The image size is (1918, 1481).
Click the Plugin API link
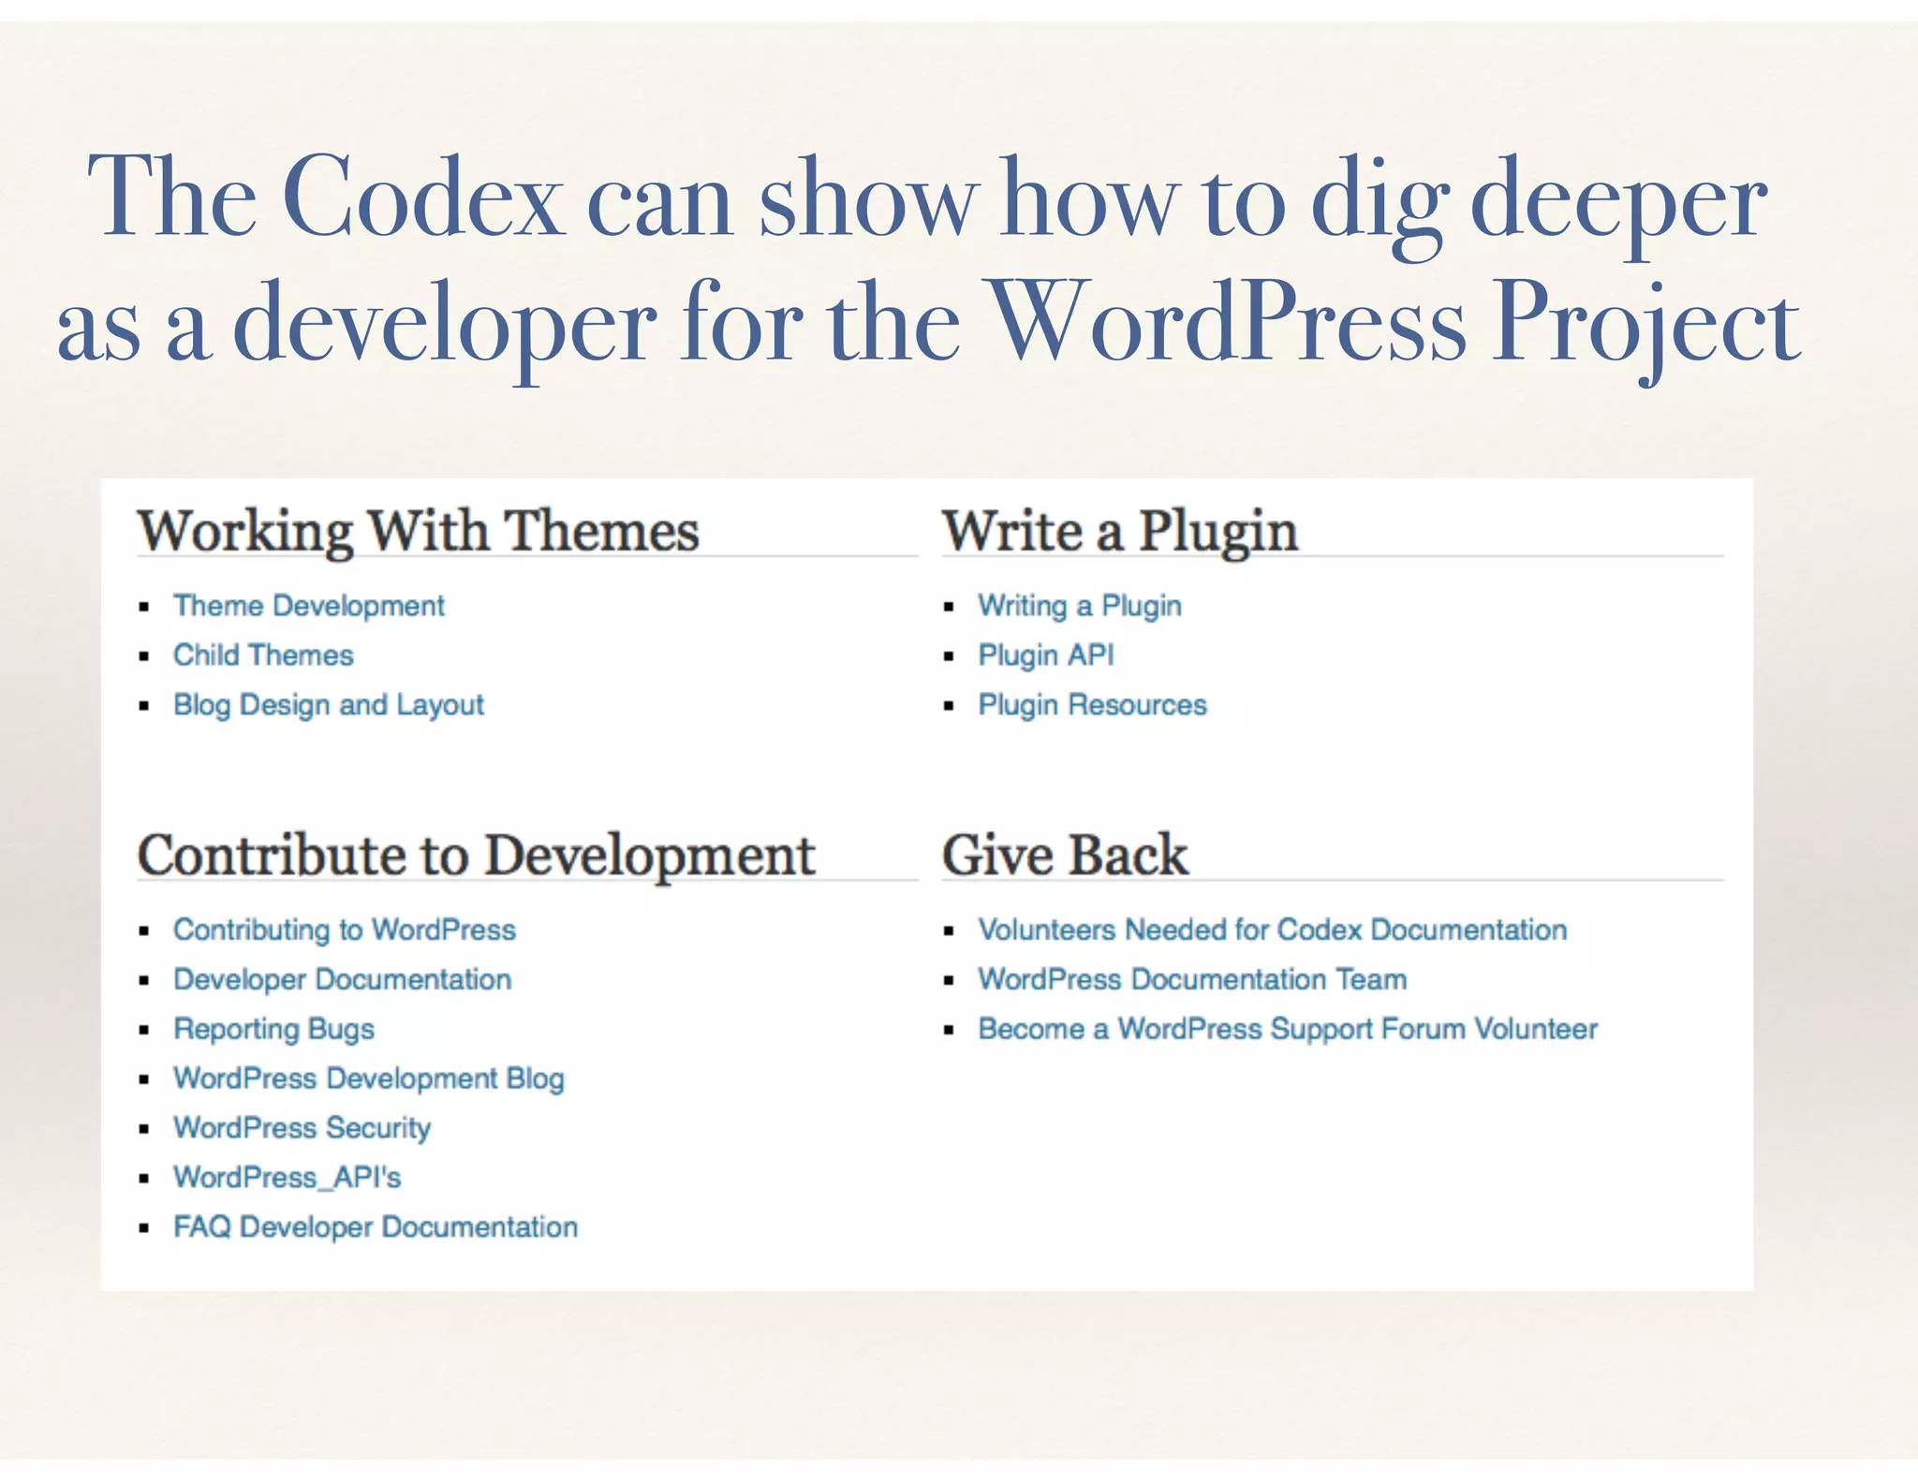[1046, 655]
